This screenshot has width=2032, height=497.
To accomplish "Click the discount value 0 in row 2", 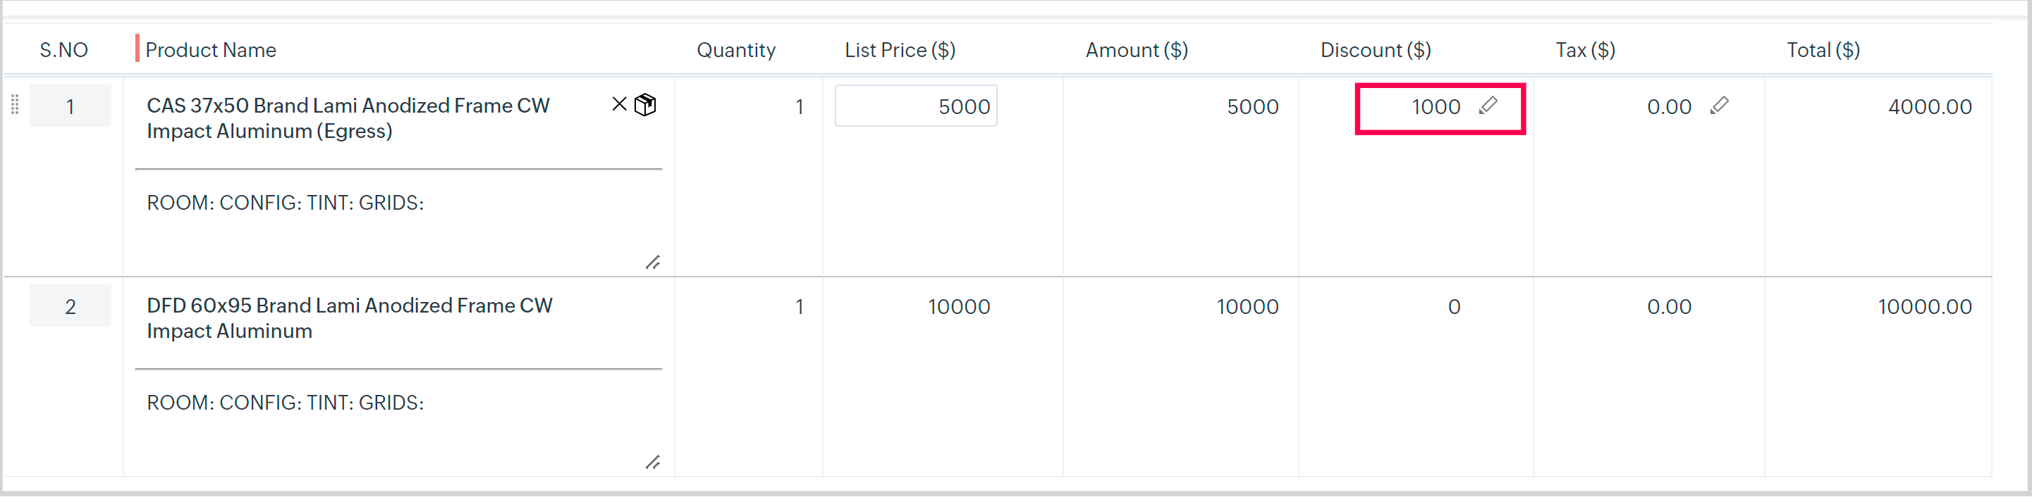I will [x=1454, y=307].
